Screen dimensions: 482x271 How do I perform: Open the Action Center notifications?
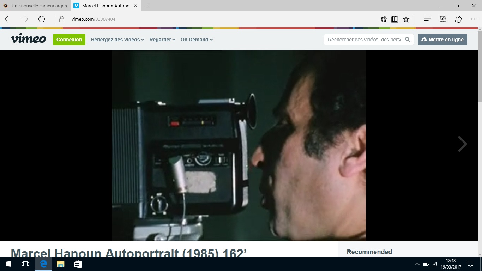tap(470, 264)
